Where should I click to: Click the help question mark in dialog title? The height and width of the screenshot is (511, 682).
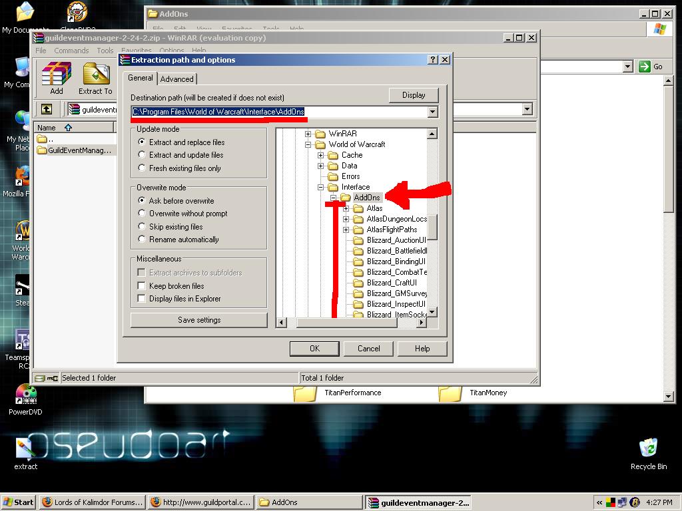tap(432, 59)
